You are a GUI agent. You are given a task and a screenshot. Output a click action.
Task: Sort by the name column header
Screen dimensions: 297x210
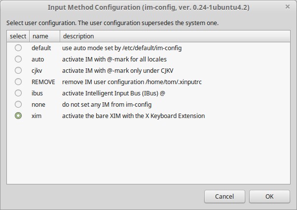(44, 36)
